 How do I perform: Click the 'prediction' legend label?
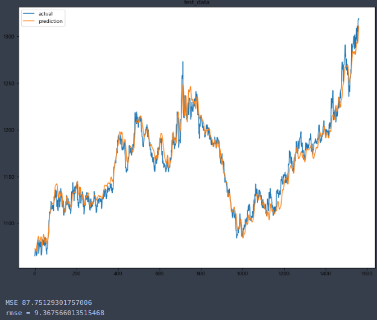51,21
